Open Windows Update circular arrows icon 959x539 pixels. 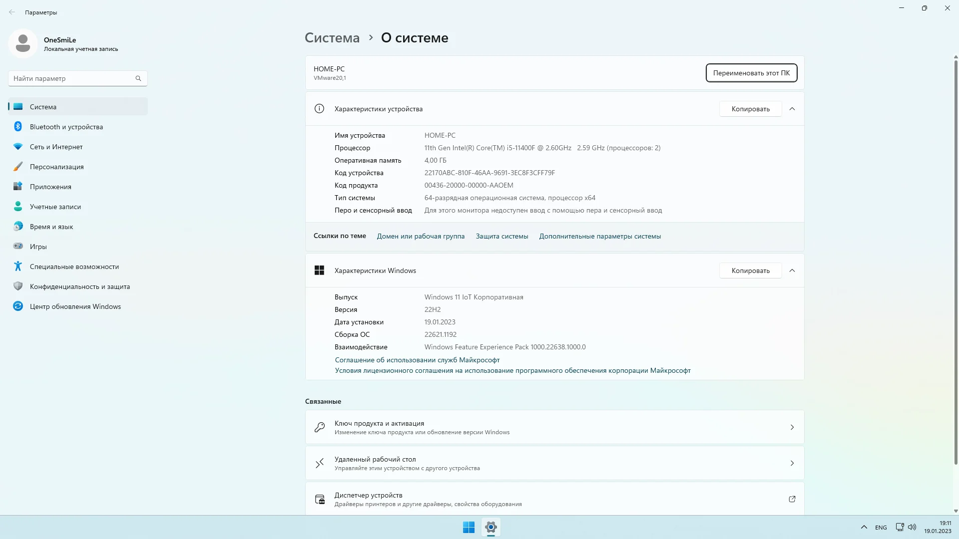[18, 306]
